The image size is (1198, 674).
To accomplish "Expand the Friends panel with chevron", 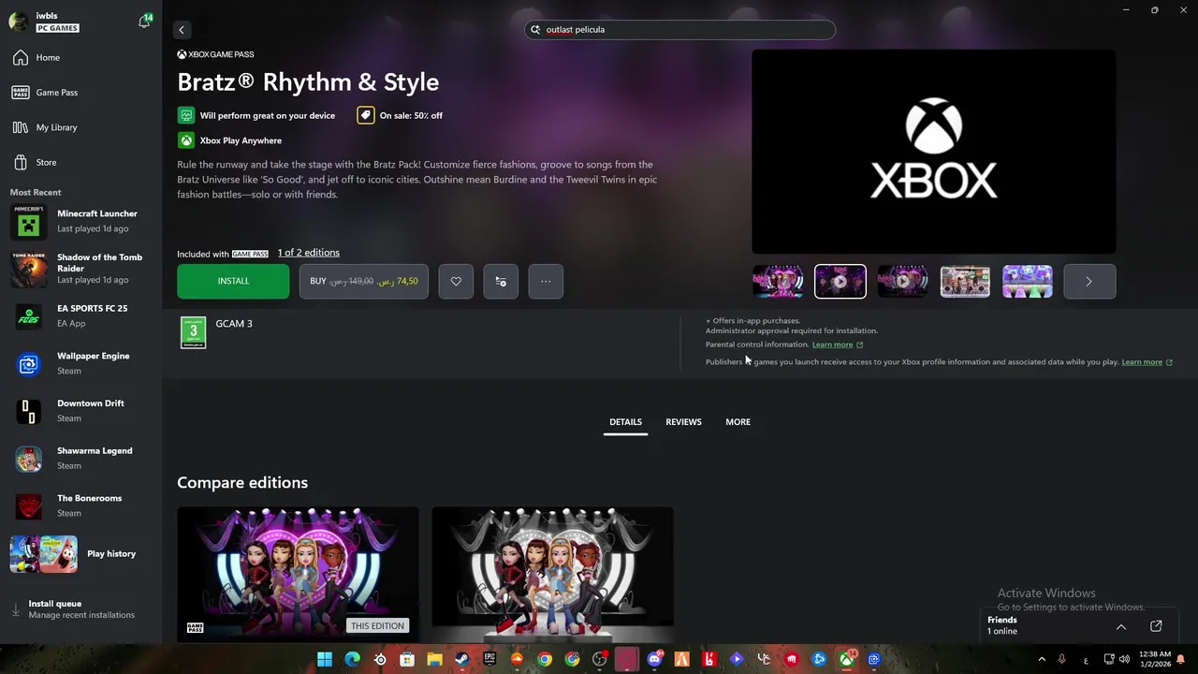I will click(1120, 626).
